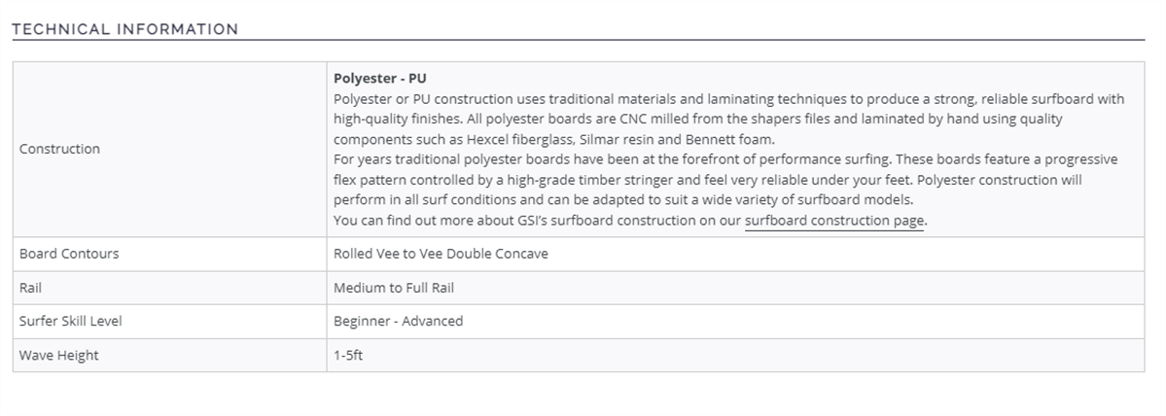
Task: Click the Rail row label
Action: [x=30, y=288]
